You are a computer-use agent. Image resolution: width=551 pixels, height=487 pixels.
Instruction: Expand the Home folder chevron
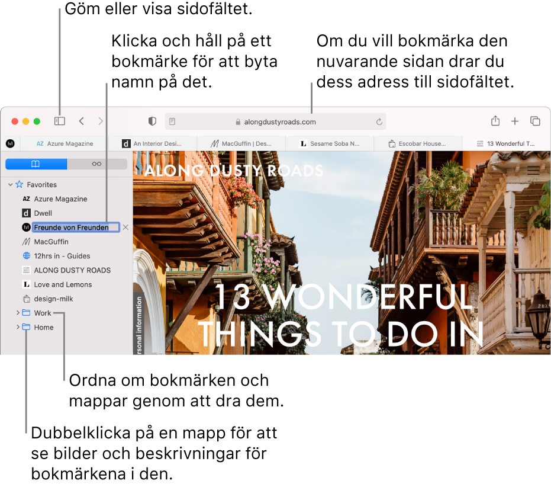18,327
